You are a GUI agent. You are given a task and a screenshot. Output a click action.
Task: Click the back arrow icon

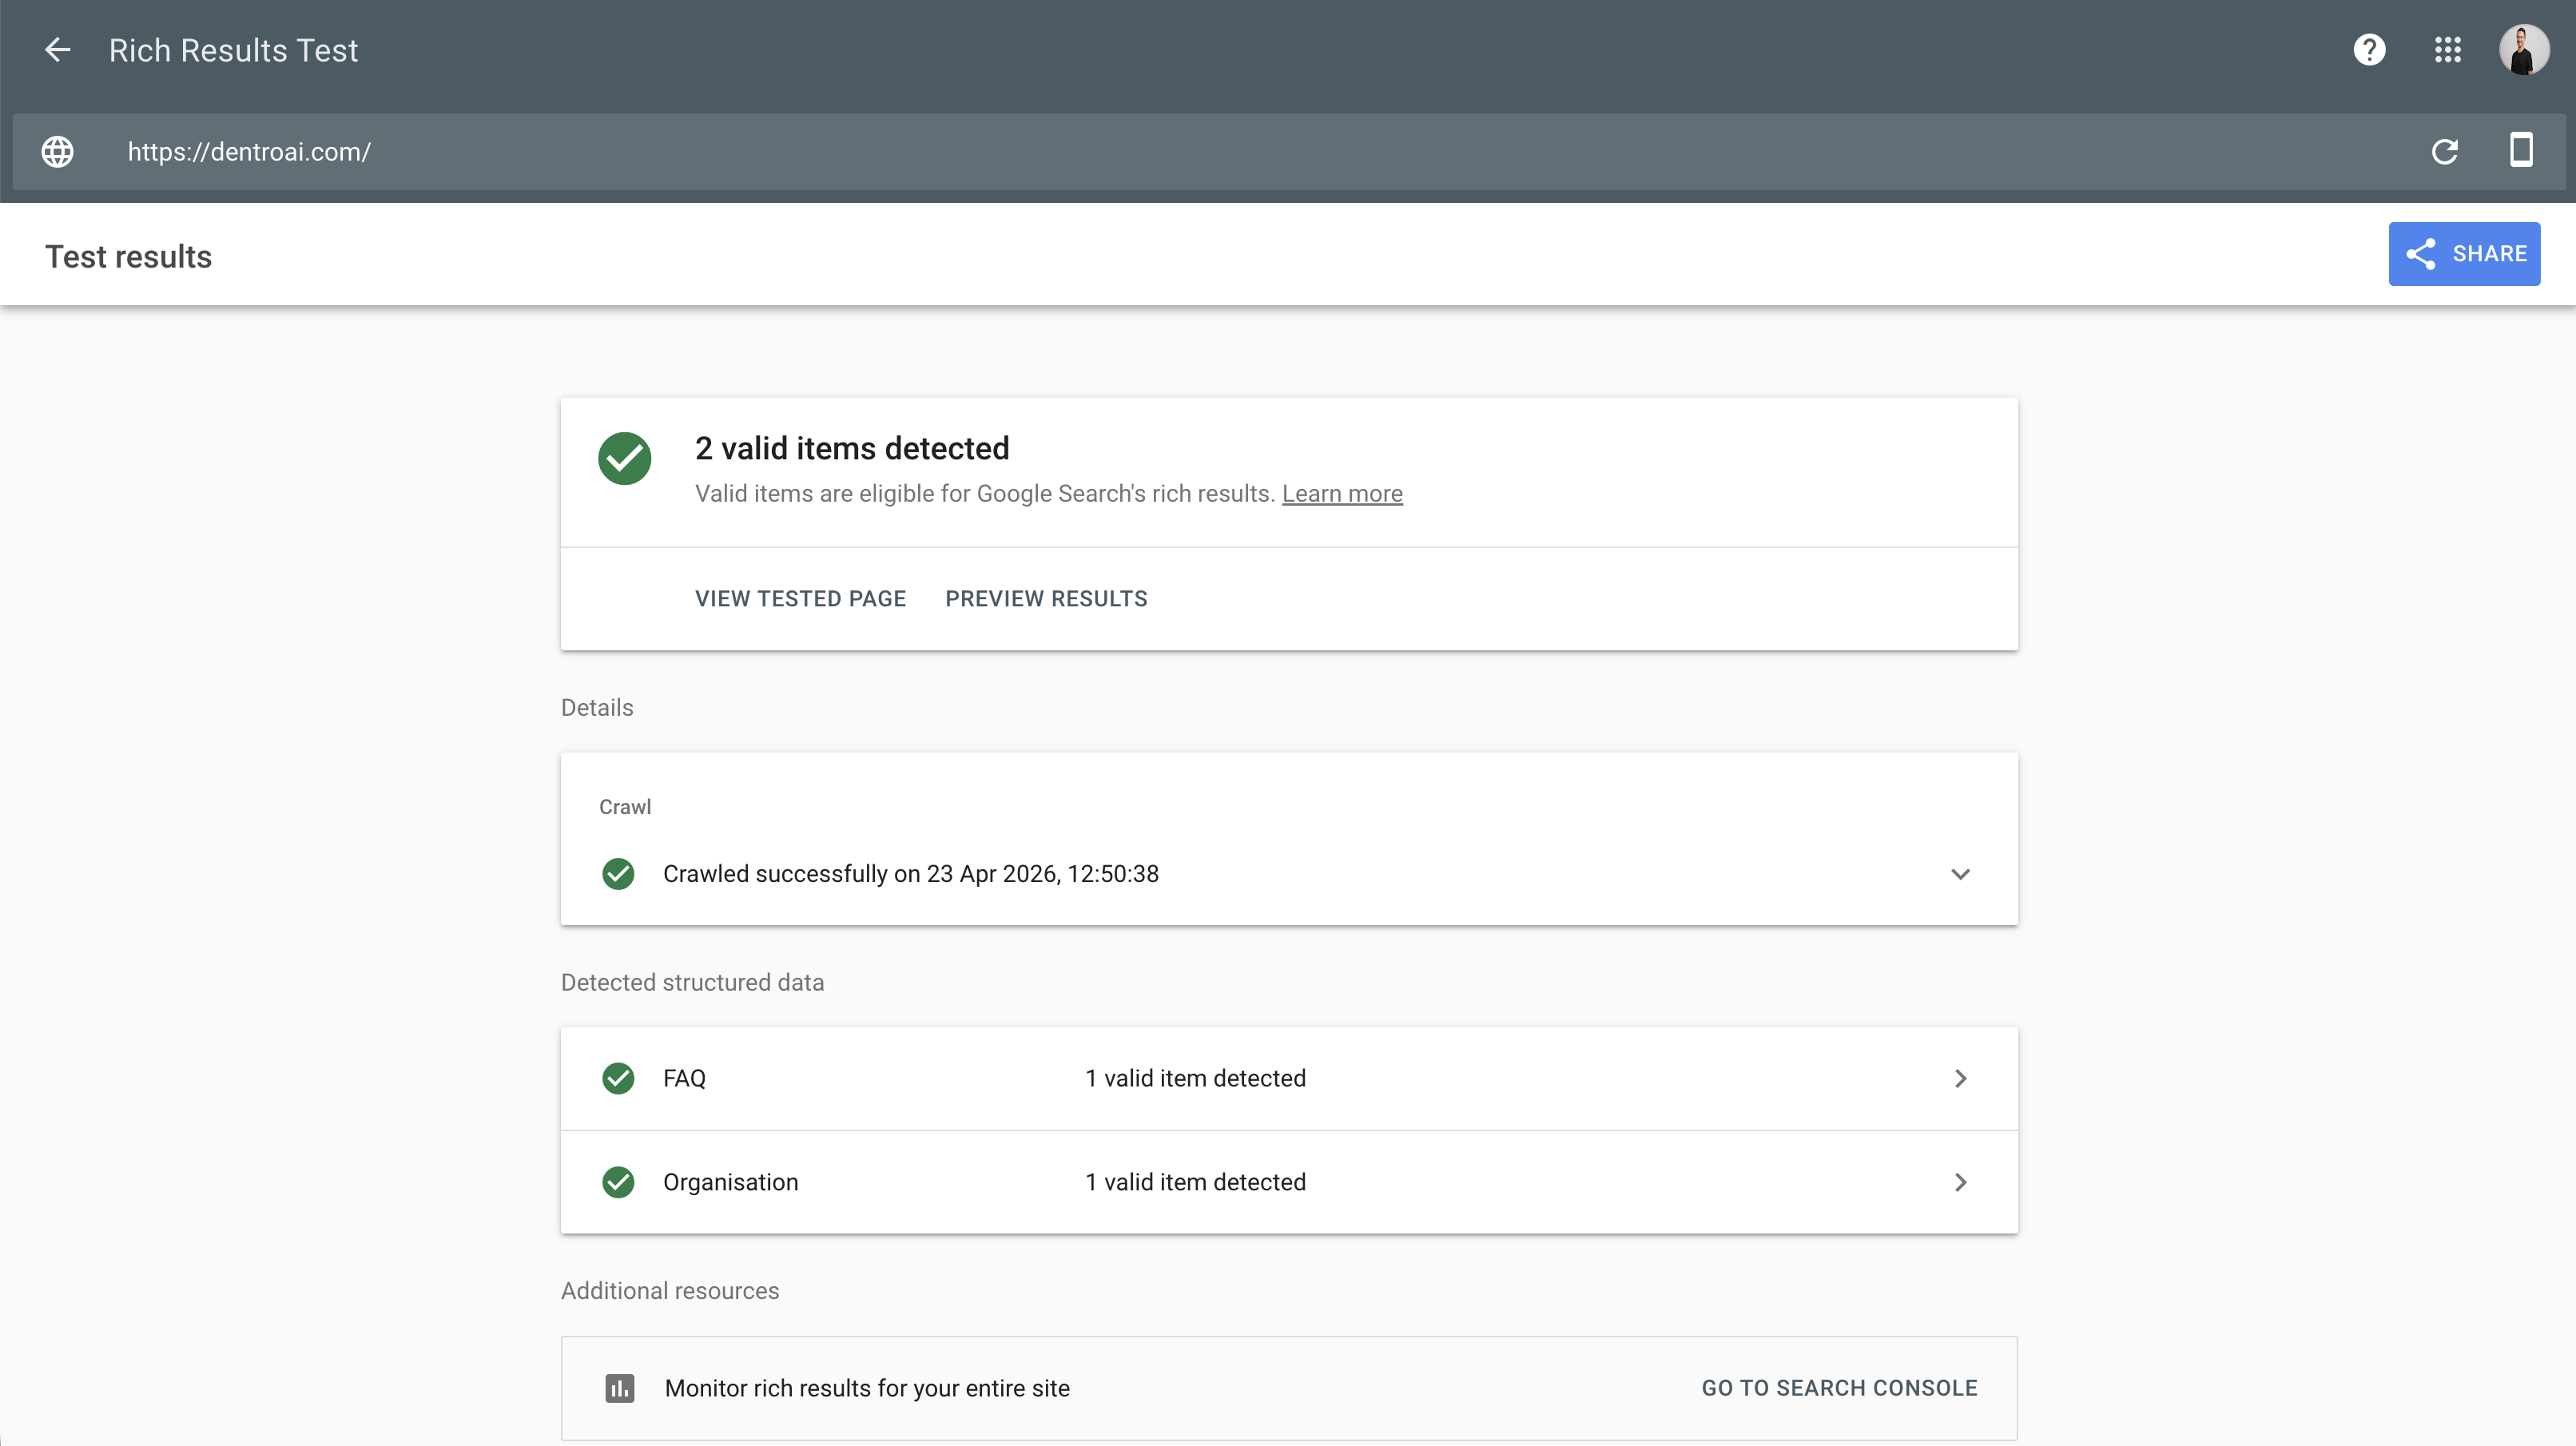[57, 50]
